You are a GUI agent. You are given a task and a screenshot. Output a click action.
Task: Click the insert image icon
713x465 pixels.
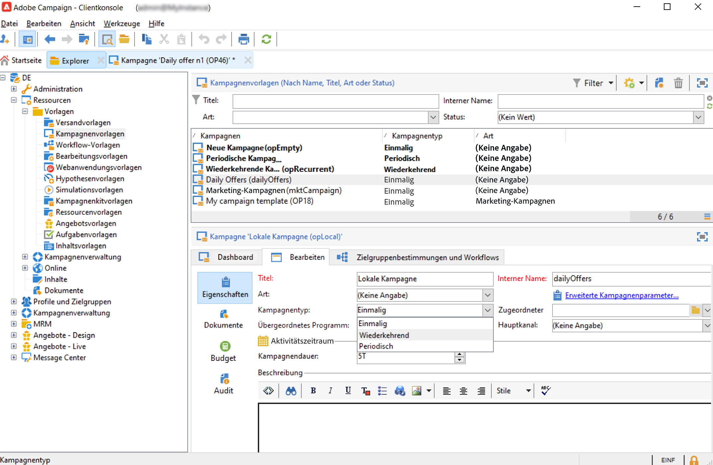tap(416, 391)
